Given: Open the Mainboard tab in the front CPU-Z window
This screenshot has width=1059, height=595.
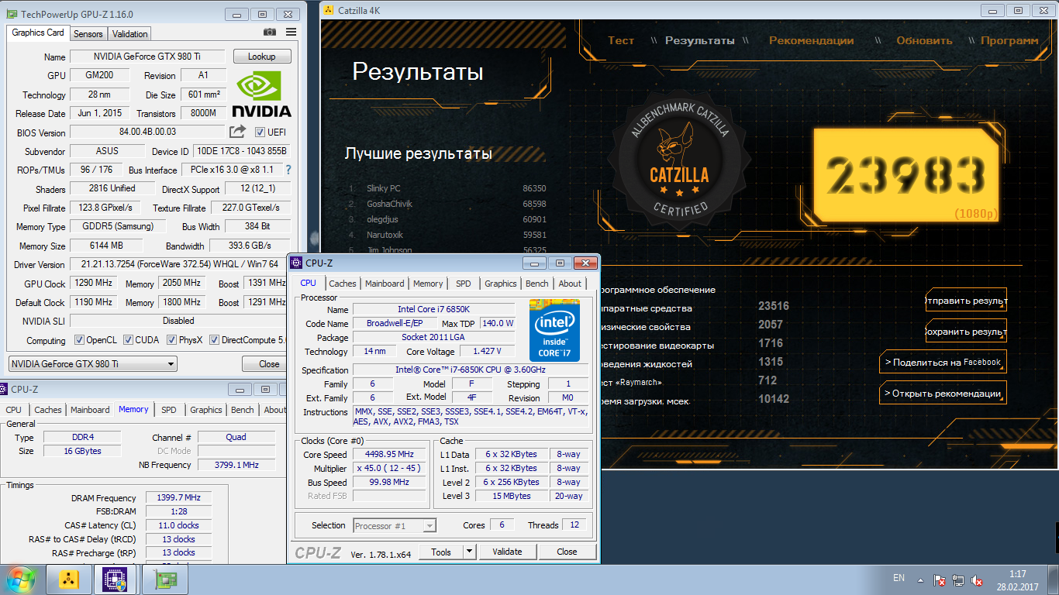Looking at the screenshot, I should (x=385, y=284).
